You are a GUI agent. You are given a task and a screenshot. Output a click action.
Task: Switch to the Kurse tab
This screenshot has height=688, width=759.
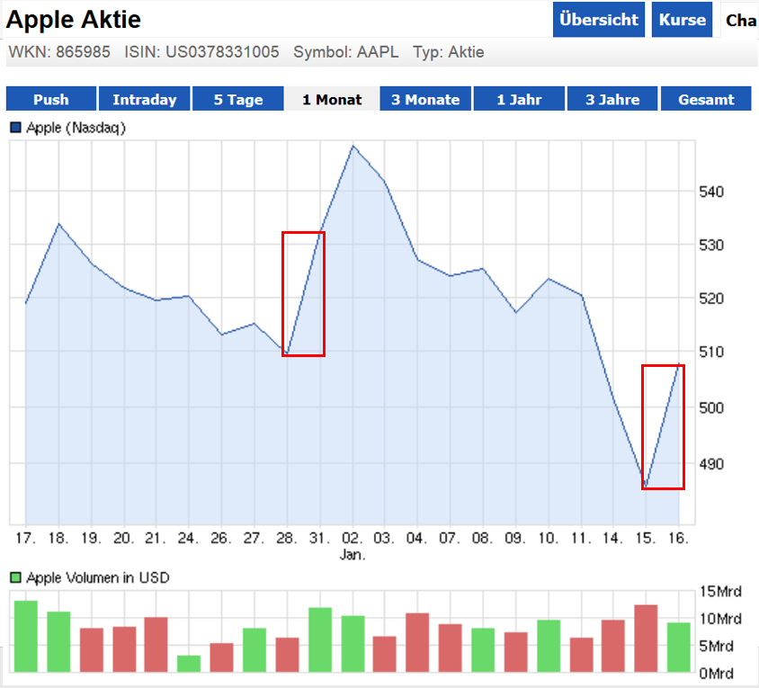pyautogui.click(x=682, y=18)
